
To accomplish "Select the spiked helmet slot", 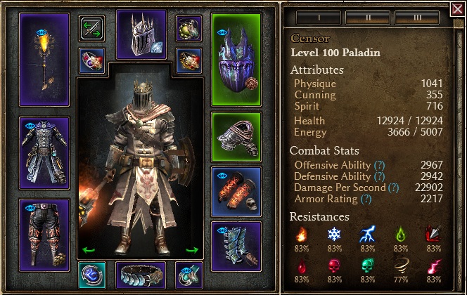I will tap(141, 34).
